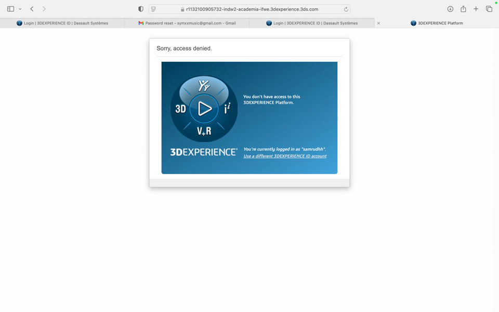
Task: Click the information quadrant of compass
Action: coord(227,108)
